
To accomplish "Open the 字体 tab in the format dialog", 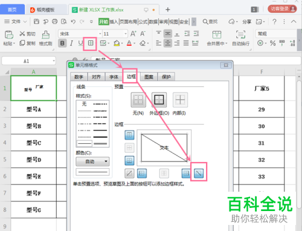I will tap(114, 77).
